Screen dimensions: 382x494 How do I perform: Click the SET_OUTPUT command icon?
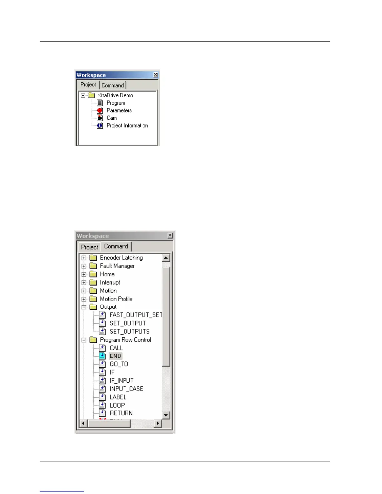pos(102,323)
